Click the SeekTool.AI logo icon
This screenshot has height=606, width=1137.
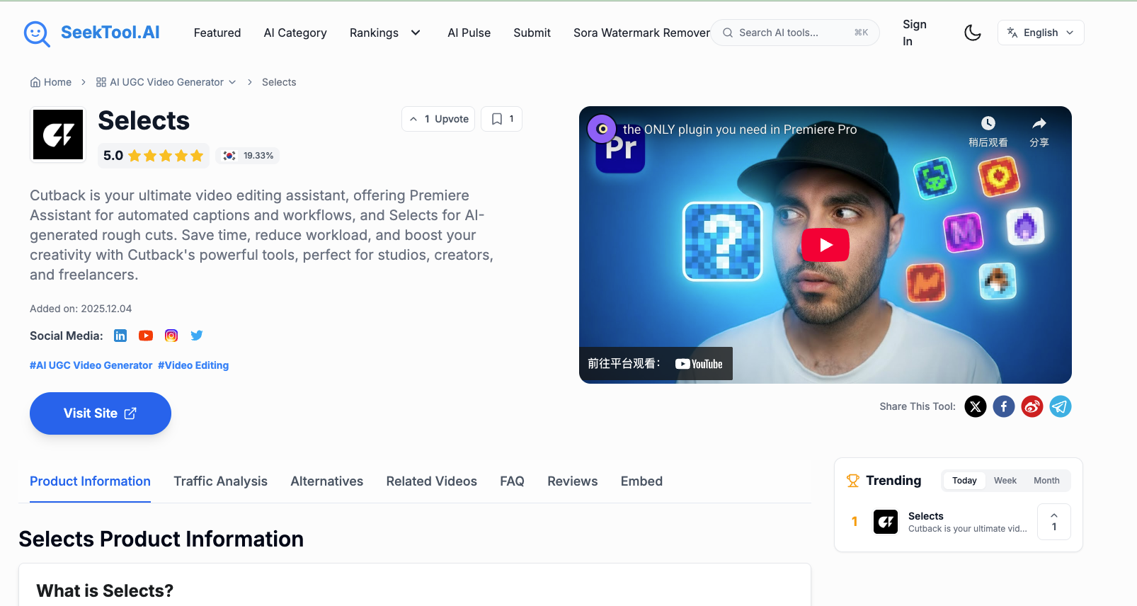[37, 33]
